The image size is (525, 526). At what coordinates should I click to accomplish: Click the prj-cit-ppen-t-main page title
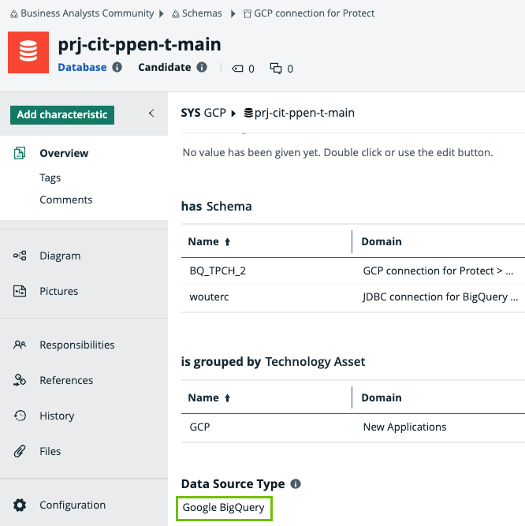click(x=140, y=45)
